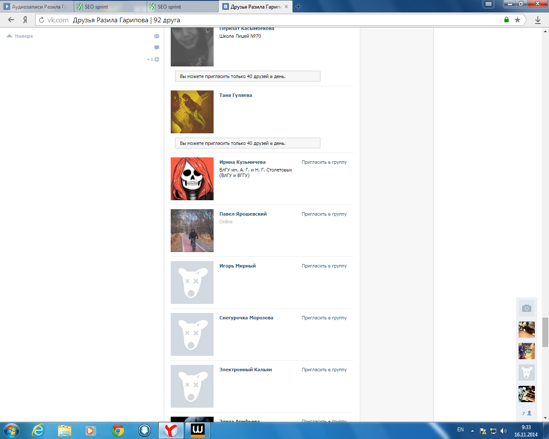Open Павел Ярошевский profile name link
This screenshot has height=439, width=549.
243,214
